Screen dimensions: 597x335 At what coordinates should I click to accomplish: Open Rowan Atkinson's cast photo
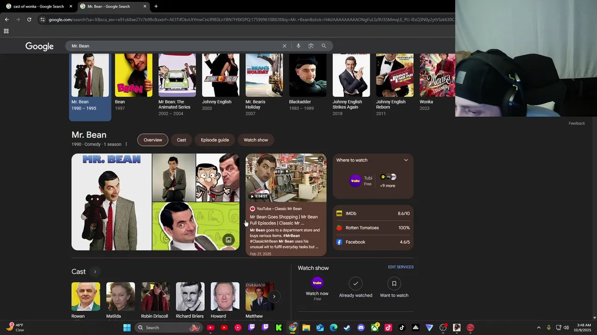point(86,296)
